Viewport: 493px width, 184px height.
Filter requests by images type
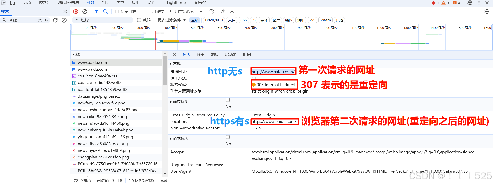[x=276, y=20]
